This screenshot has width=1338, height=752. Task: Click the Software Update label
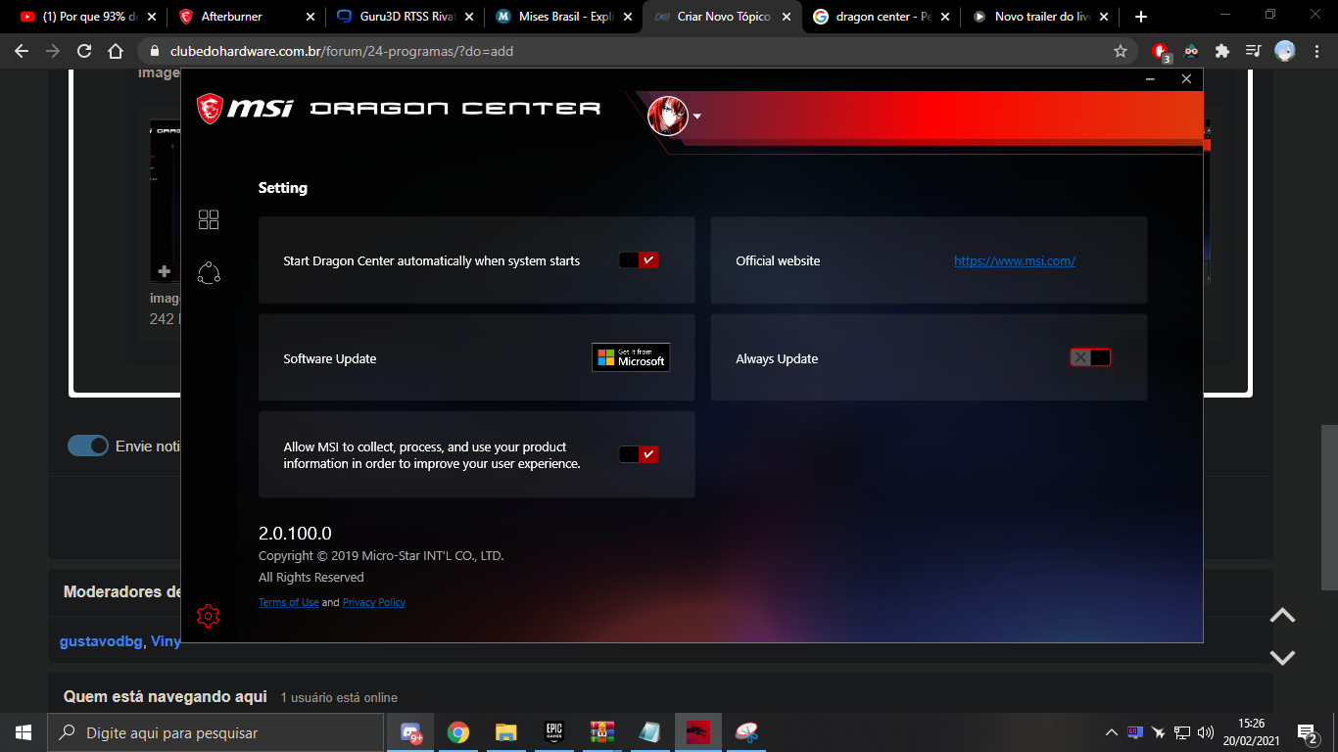(x=330, y=358)
